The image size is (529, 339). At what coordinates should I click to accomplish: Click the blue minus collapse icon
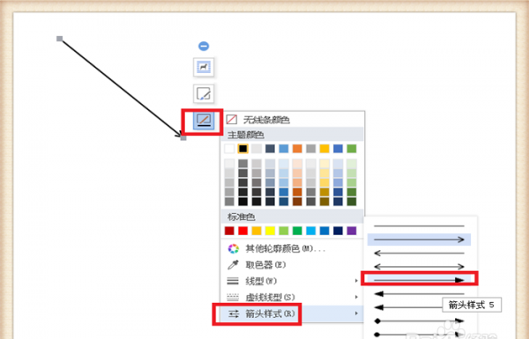tap(204, 46)
